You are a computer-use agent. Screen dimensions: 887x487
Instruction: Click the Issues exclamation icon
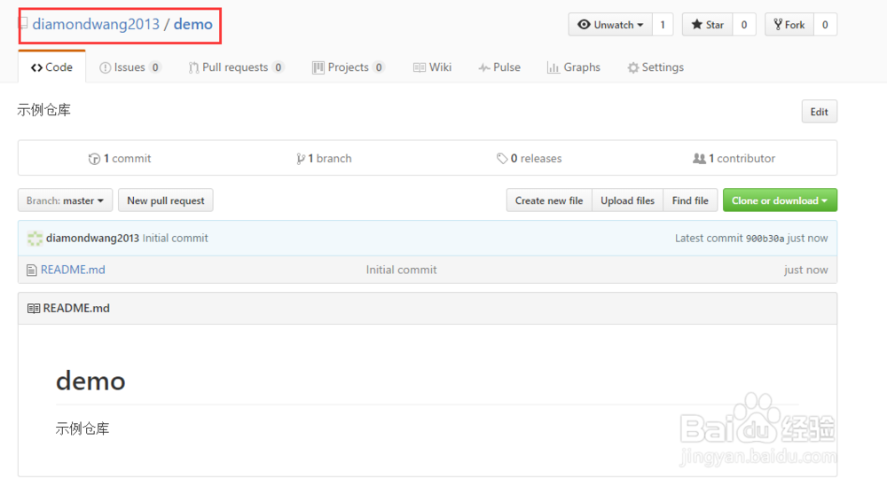coord(106,68)
